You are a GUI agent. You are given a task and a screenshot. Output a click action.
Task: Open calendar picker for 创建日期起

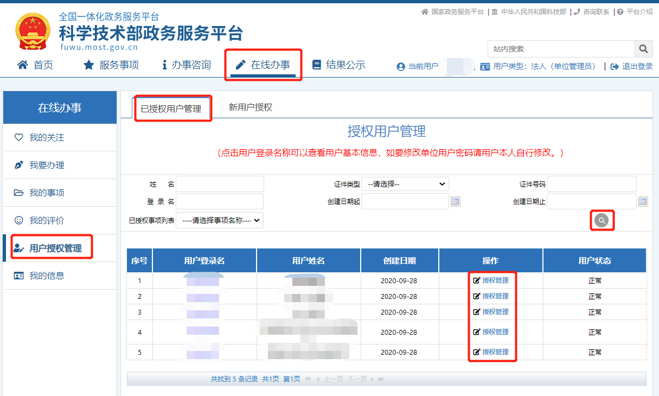456,202
